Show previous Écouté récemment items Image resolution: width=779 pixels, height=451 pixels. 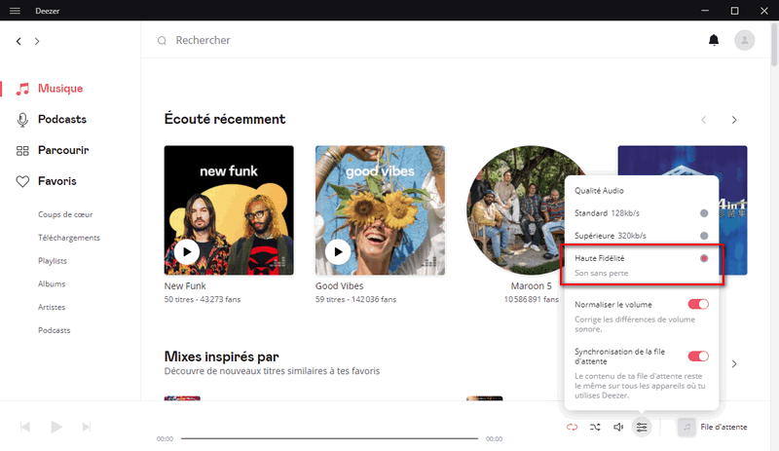click(x=703, y=120)
